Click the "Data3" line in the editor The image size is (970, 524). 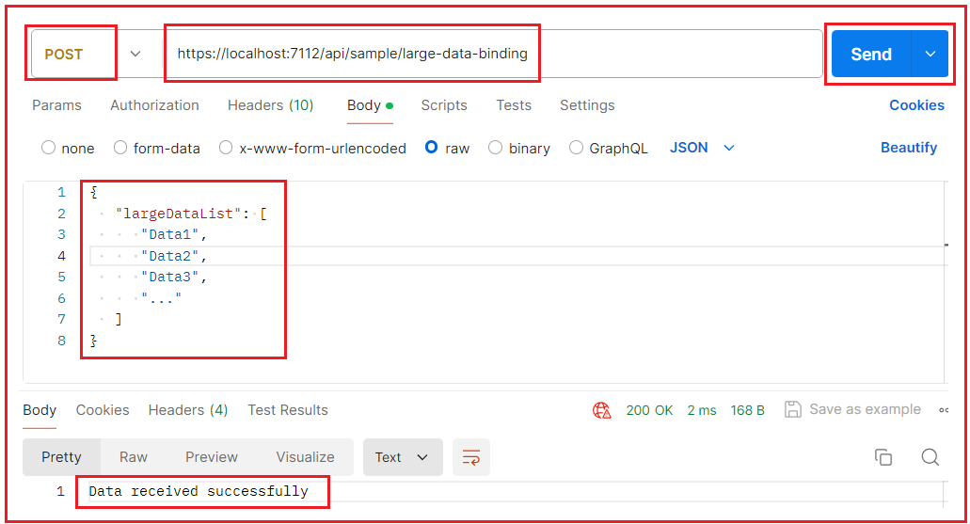click(x=174, y=277)
